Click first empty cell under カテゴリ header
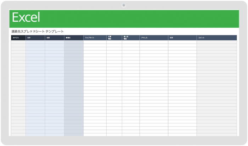Screen dimensions: 248x146 click(x=18, y=42)
